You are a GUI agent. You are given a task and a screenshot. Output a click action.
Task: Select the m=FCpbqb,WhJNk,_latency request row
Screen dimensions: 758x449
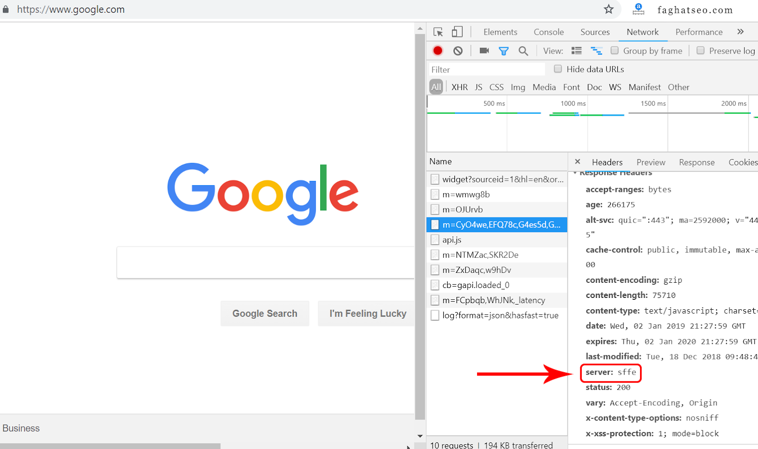click(497, 300)
